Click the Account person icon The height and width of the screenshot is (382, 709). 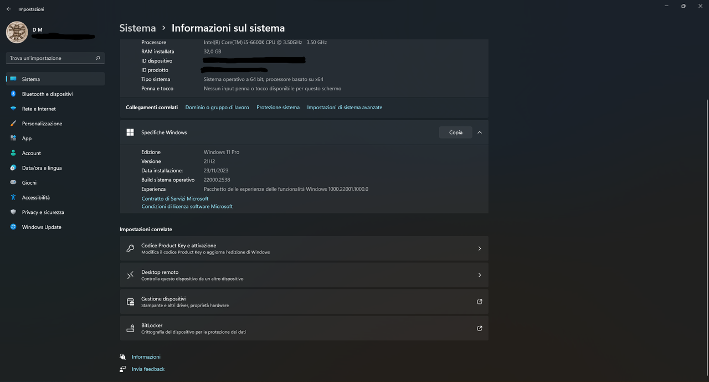point(13,153)
